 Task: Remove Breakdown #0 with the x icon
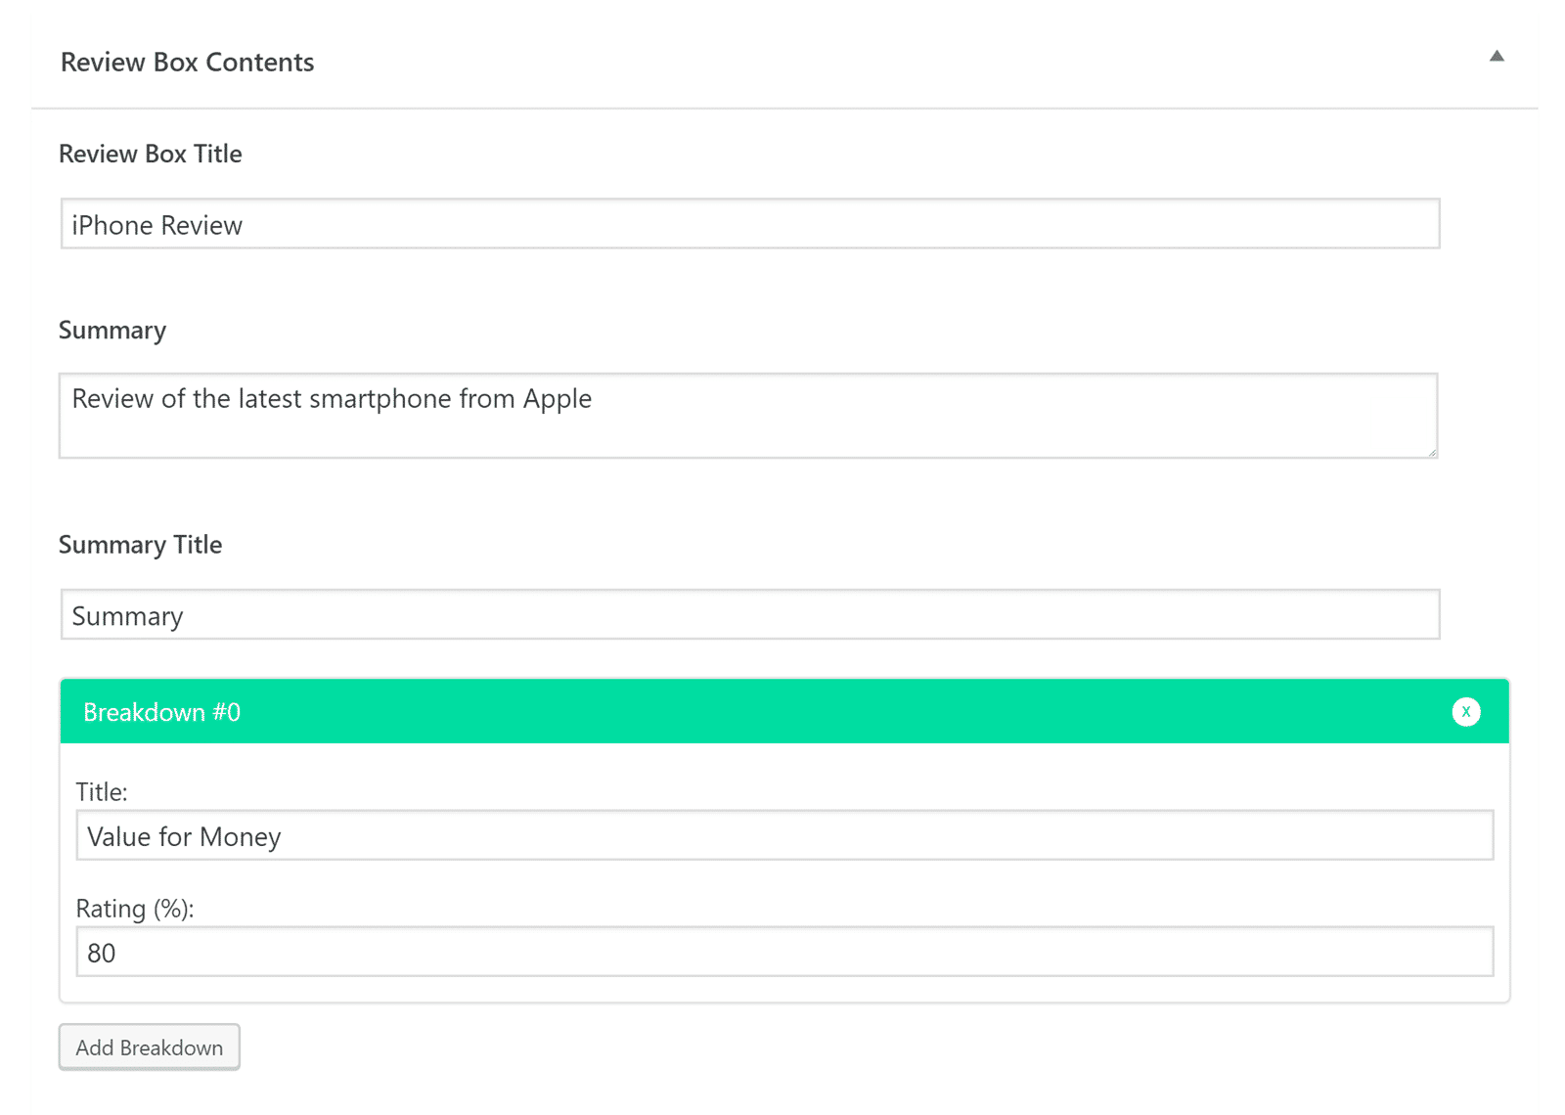[x=1465, y=712]
